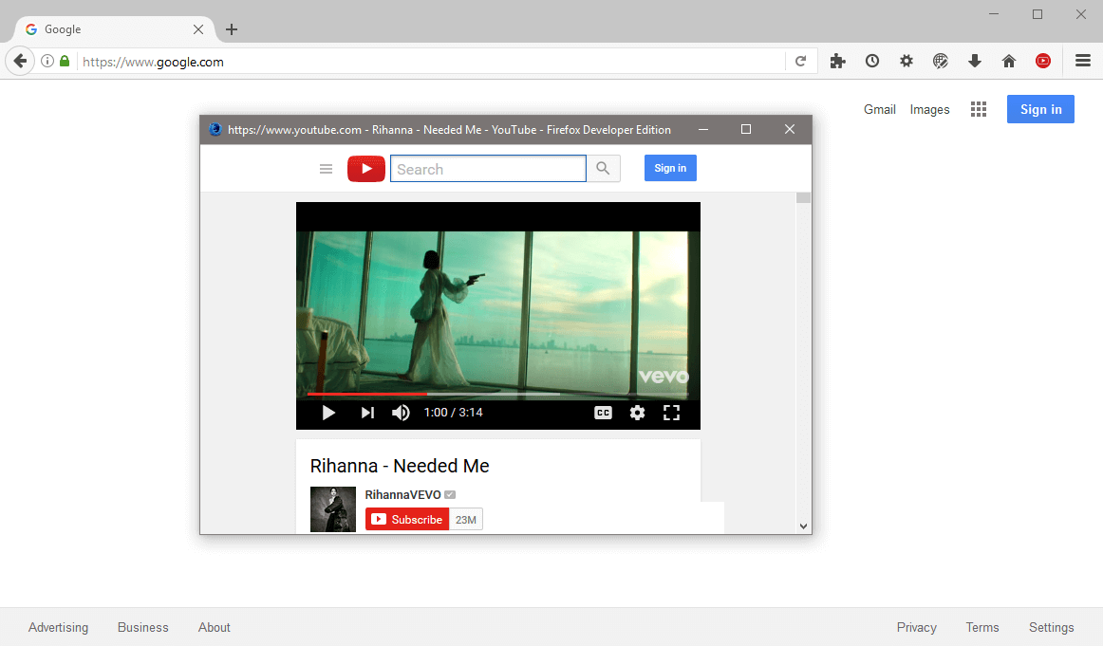Click the red YouTube extension icon

click(x=1043, y=61)
